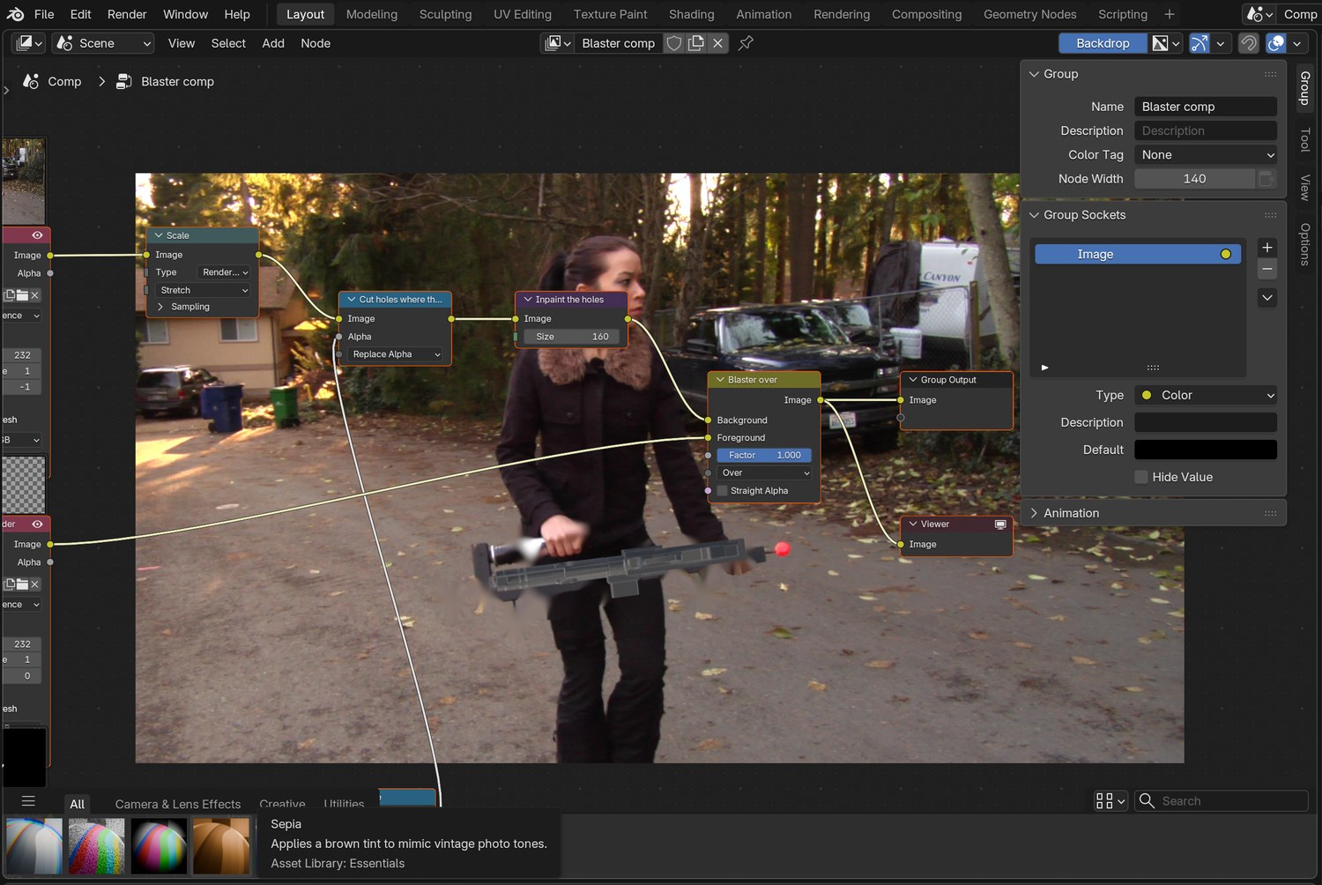
Task: Open group sockets specials arrow menu
Action: click(x=1267, y=298)
